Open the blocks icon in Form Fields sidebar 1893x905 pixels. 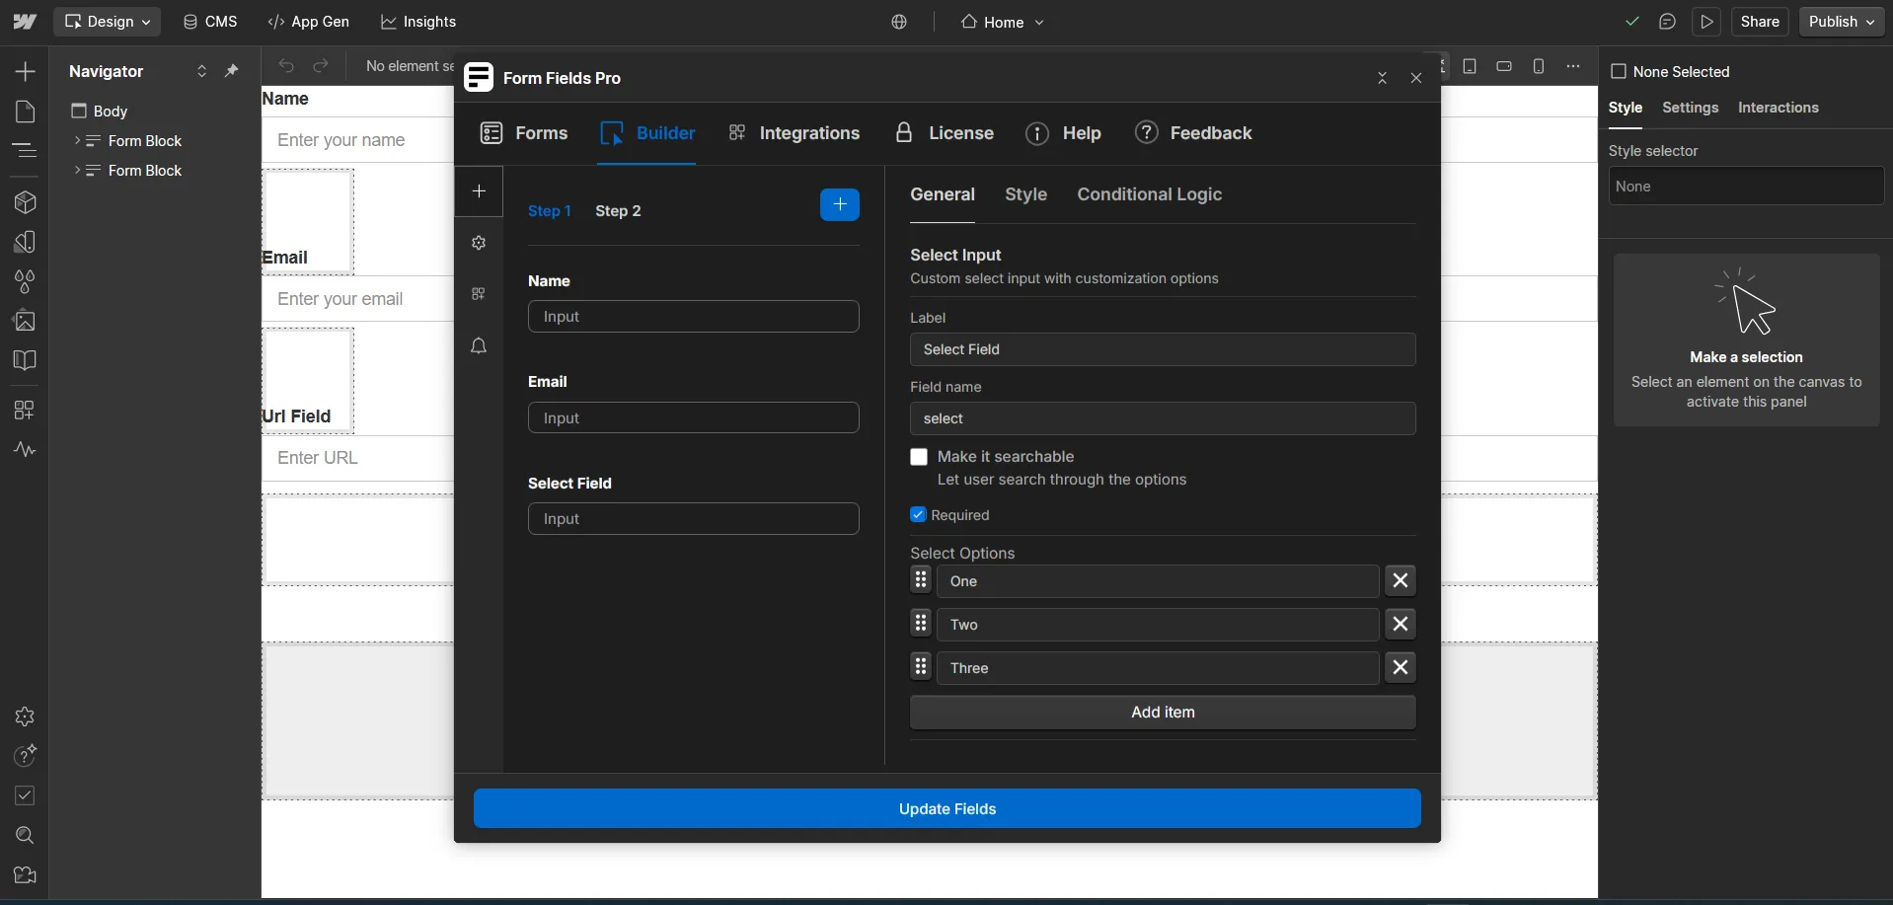click(479, 294)
